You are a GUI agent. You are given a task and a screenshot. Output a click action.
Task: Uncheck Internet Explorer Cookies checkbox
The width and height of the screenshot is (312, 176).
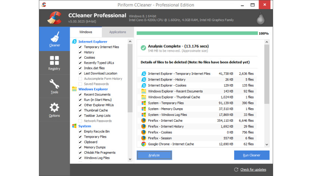80,58
